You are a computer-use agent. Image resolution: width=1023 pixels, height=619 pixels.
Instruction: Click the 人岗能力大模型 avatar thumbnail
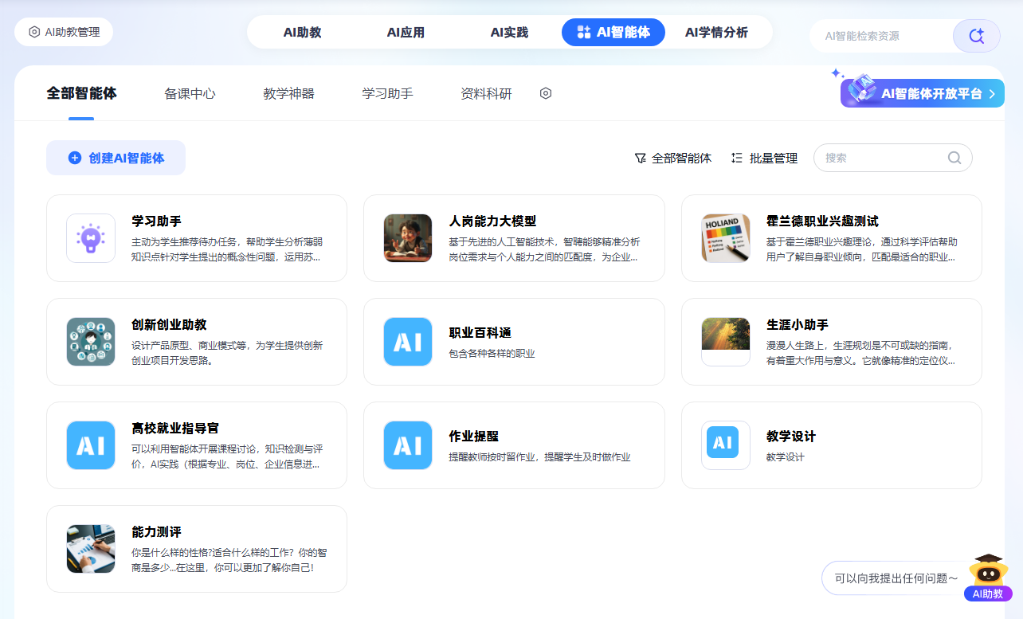click(407, 238)
